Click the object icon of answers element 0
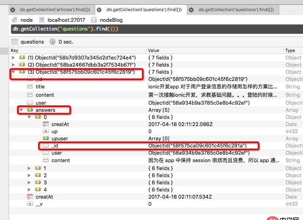Image resolution: width=303 pixels, height=220 pixels. click(38, 117)
